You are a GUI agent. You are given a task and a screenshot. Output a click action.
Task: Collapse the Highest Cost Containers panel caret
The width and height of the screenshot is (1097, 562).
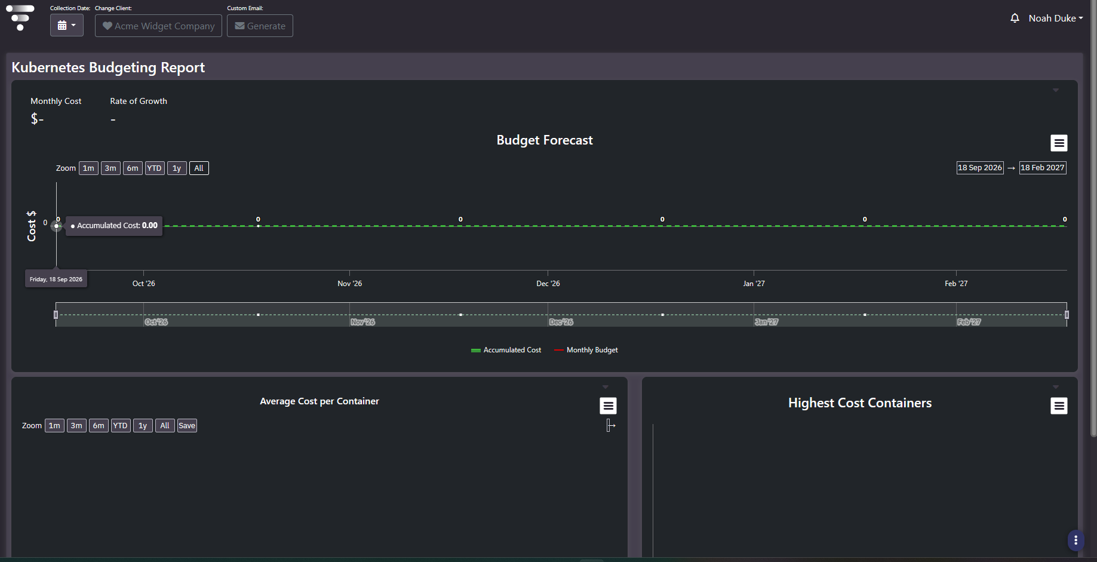coord(1056,387)
